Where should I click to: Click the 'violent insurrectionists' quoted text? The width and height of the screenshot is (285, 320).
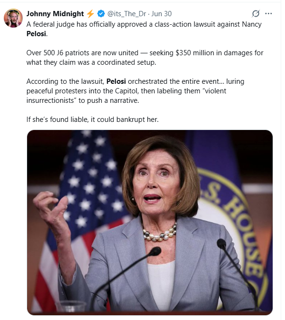(126, 96)
